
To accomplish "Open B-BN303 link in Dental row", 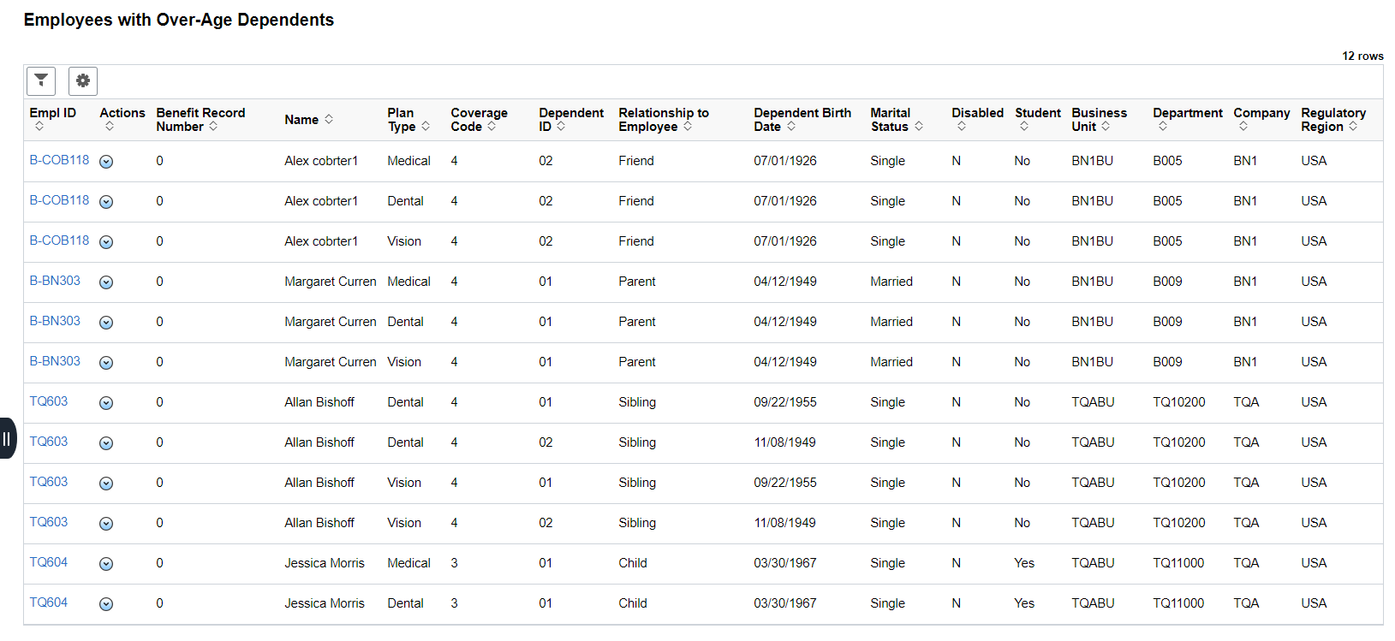I will pos(55,321).
